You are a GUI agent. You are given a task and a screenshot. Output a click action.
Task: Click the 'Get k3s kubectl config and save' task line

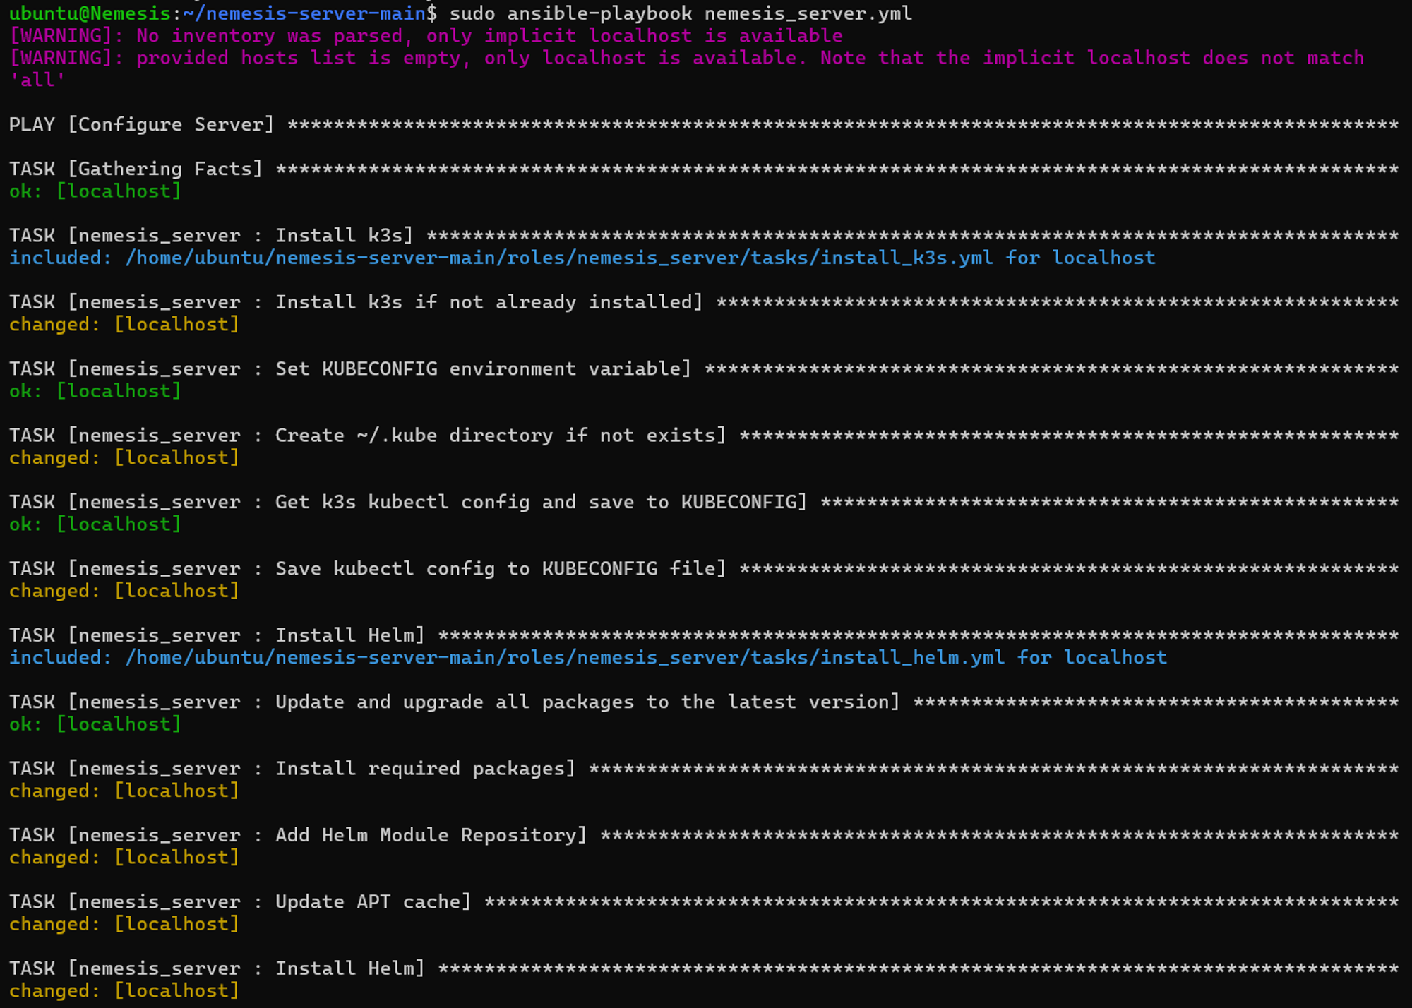click(704, 503)
